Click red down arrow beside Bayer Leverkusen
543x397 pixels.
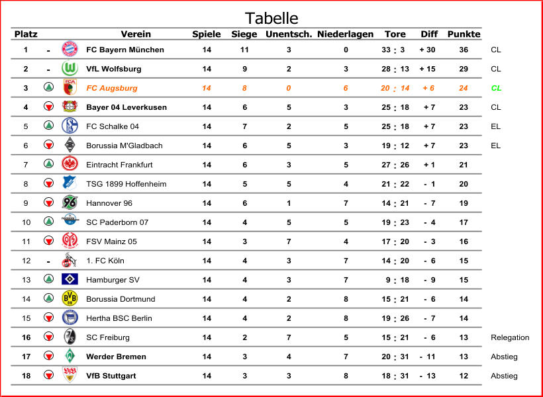(48, 107)
